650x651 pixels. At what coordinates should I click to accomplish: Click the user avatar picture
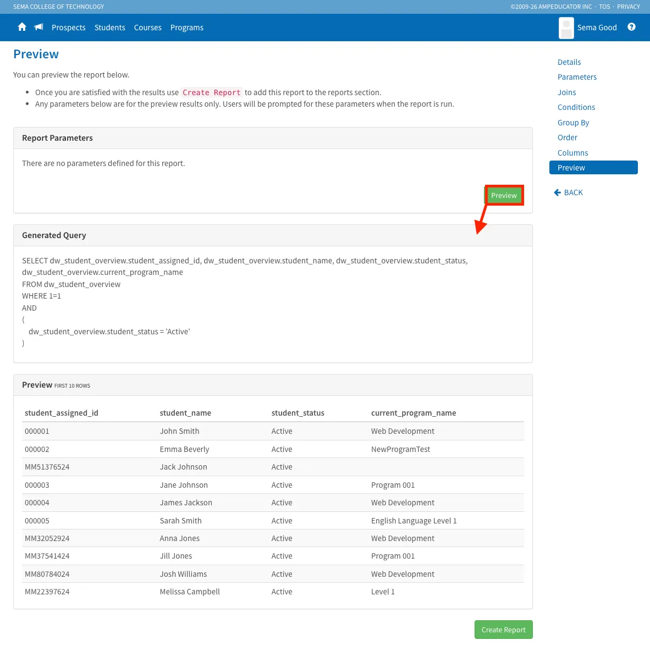coord(566,28)
